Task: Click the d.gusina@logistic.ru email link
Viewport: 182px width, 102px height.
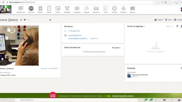Action: tap(75, 35)
